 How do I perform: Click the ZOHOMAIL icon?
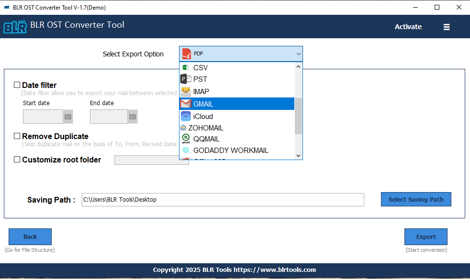(184, 128)
